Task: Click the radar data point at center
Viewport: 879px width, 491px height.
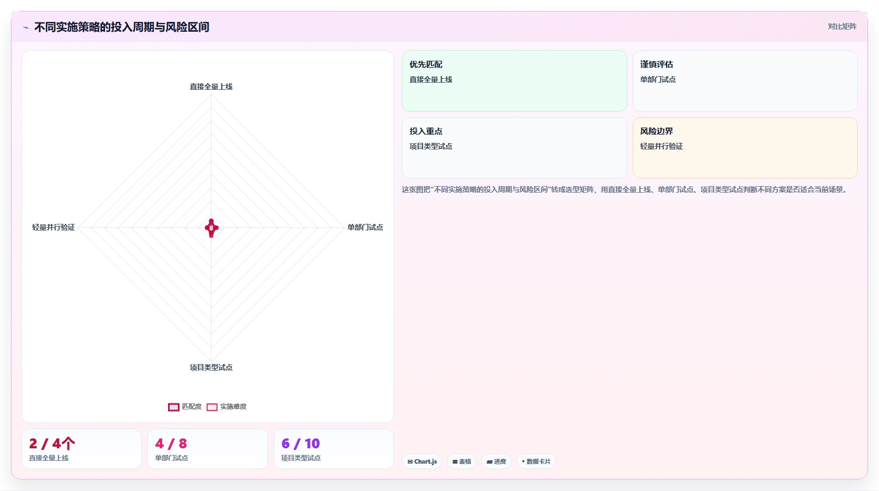Action: [211, 228]
